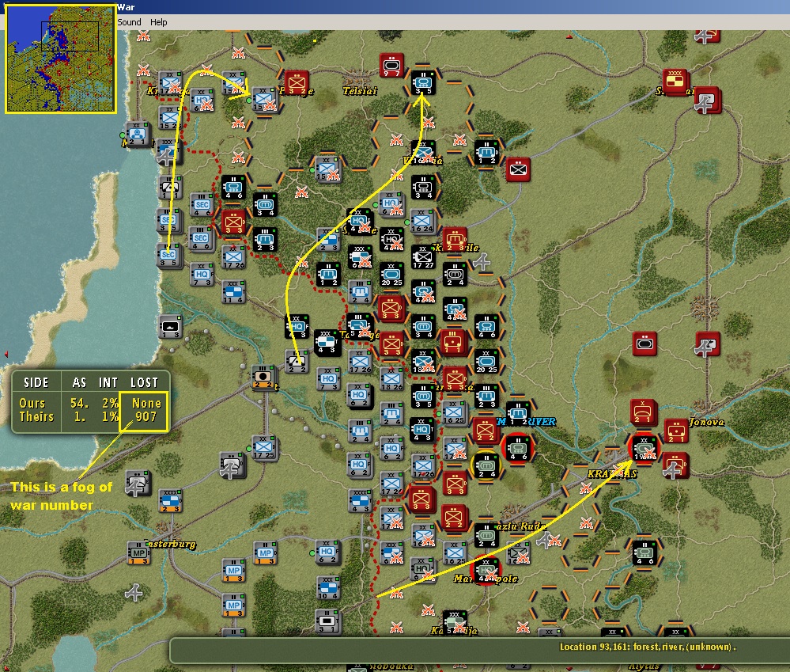This screenshot has width=790, height=672.
Task: Select red-circled black unit 4 6
Action: click(518, 449)
